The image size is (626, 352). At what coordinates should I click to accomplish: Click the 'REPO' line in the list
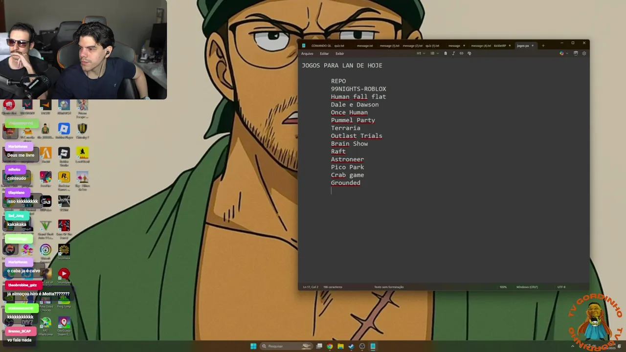point(338,81)
